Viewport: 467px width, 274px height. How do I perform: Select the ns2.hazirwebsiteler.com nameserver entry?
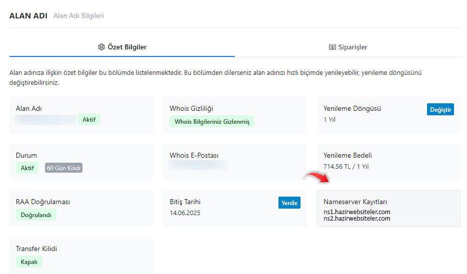click(x=356, y=218)
